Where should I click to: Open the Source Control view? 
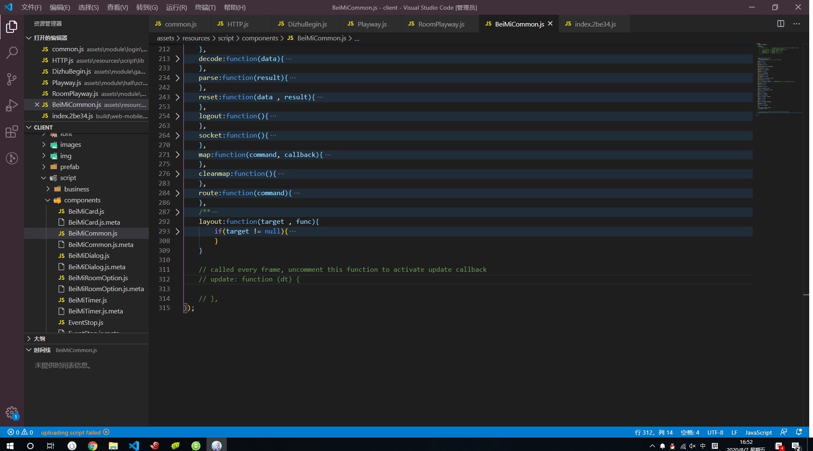(12, 79)
